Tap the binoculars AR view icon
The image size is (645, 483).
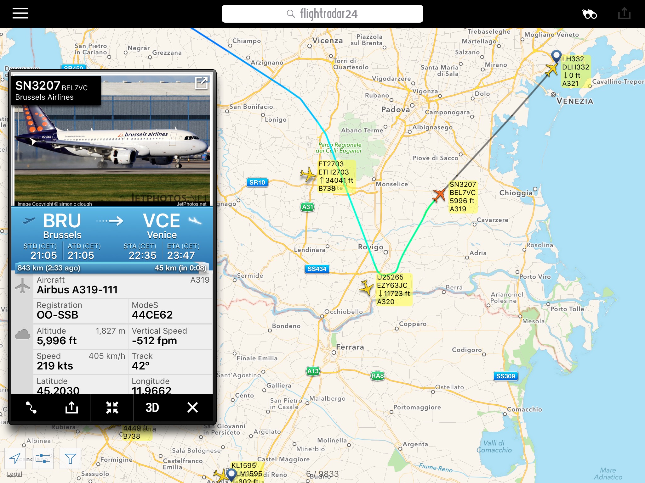coord(589,14)
